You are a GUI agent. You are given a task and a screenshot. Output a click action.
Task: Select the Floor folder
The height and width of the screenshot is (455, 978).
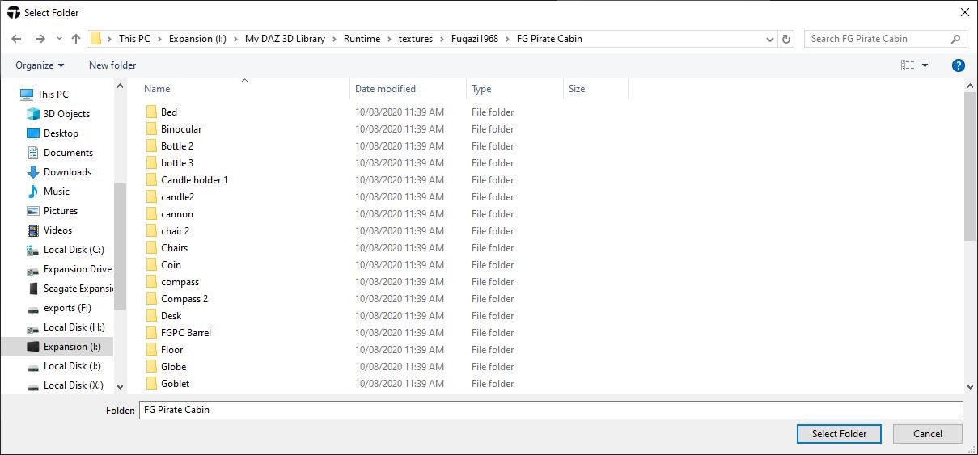(171, 350)
